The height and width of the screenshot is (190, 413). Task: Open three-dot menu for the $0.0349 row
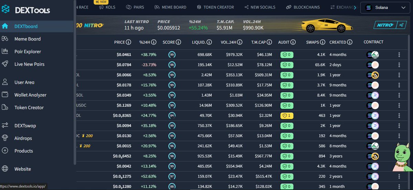[399, 95]
